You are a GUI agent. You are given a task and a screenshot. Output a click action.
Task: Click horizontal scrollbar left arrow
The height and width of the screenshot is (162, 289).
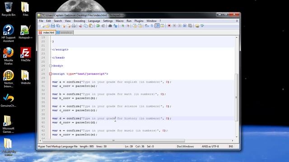(x=40, y=141)
